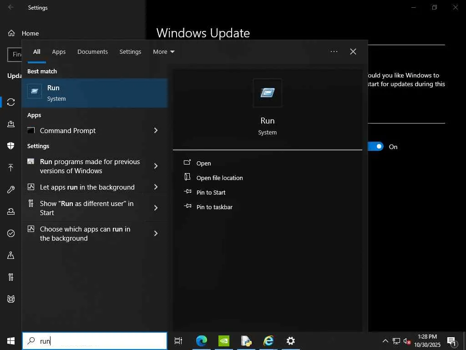Screen dimensions: 466x350
Task: Click Open action for Run
Action: coord(203,164)
